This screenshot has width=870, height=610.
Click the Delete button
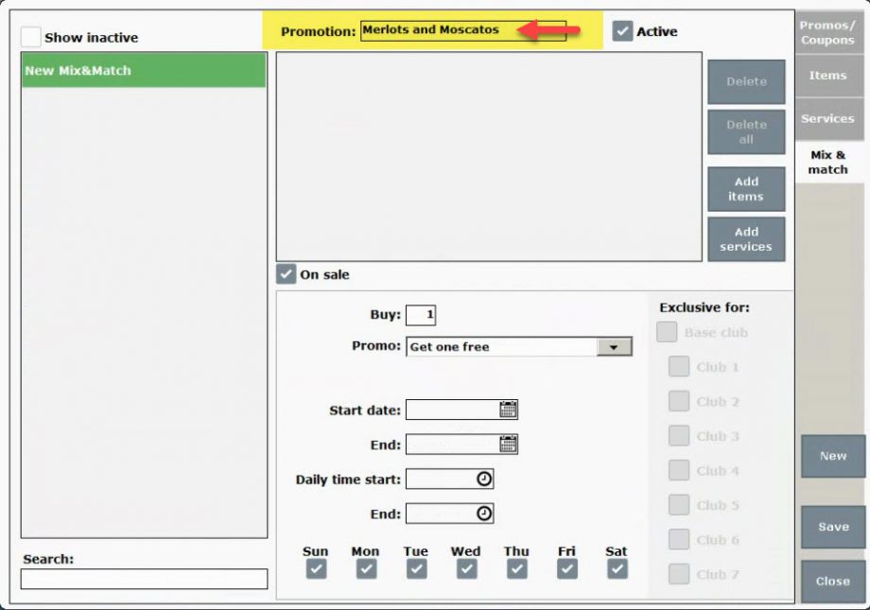[746, 81]
